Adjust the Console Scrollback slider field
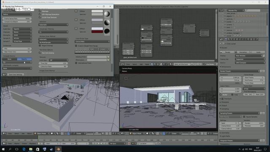Viewport: 270px width, 152px height. tap(17, 22)
